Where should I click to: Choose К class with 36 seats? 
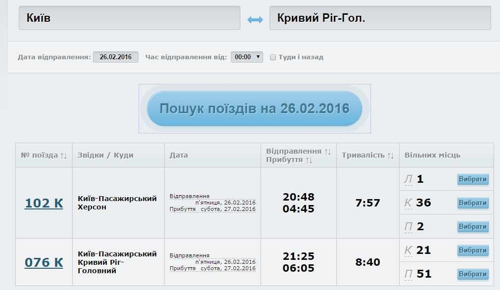tap(472, 203)
